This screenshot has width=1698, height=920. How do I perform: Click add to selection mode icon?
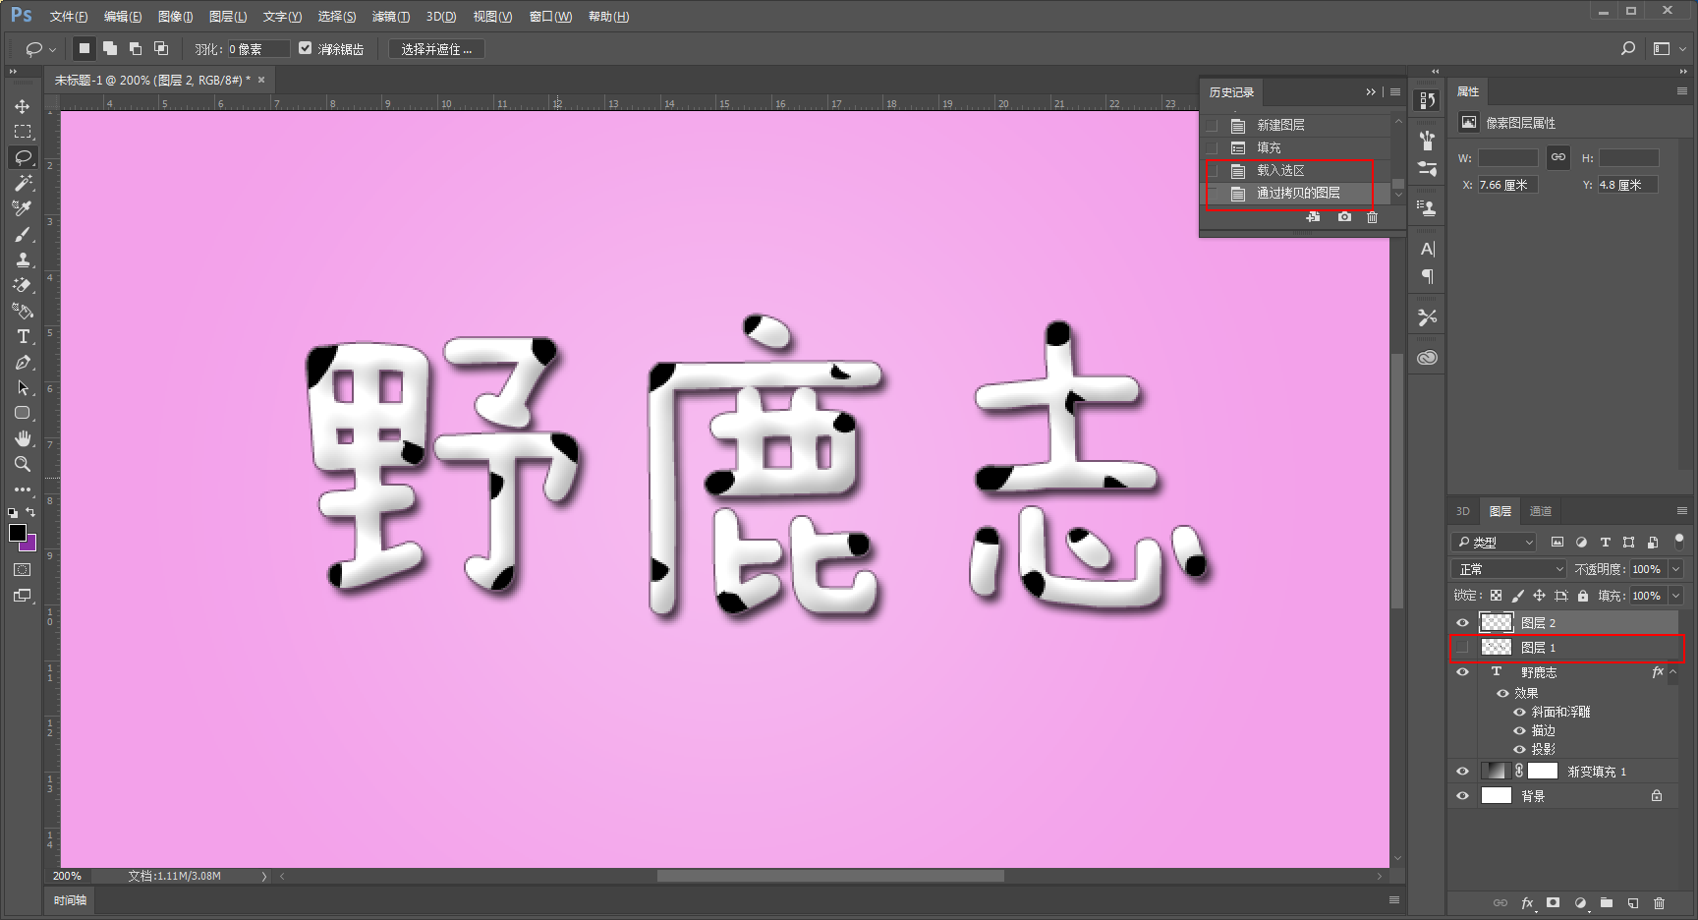110,48
